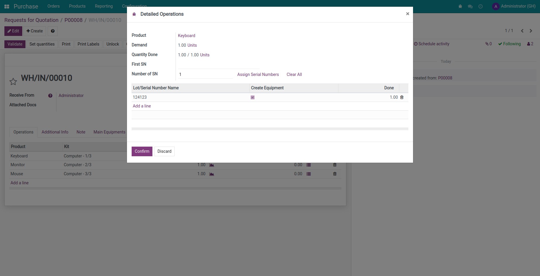Viewport: 540px width, 276px height.
Task: Open detailed operations list icon for Mouse
Action: point(308,174)
